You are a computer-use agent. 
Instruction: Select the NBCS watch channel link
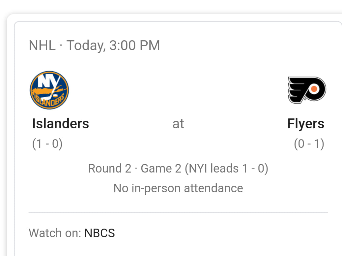coord(100,233)
